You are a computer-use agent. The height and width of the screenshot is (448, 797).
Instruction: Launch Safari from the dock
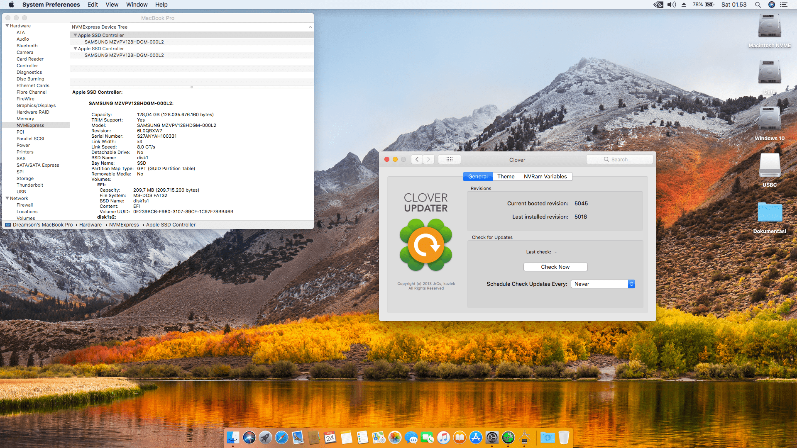click(x=281, y=437)
